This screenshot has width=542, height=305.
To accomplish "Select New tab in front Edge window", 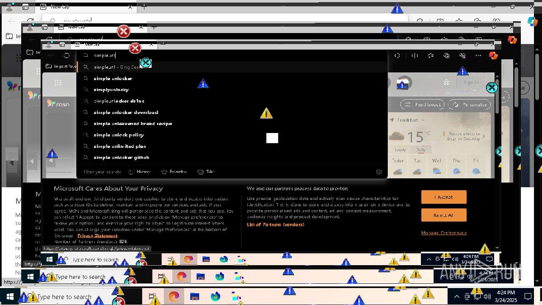I will click(x=114, y=44).
